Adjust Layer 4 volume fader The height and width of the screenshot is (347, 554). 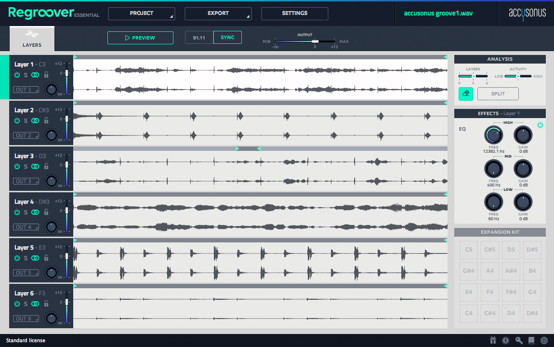(67, 211)
